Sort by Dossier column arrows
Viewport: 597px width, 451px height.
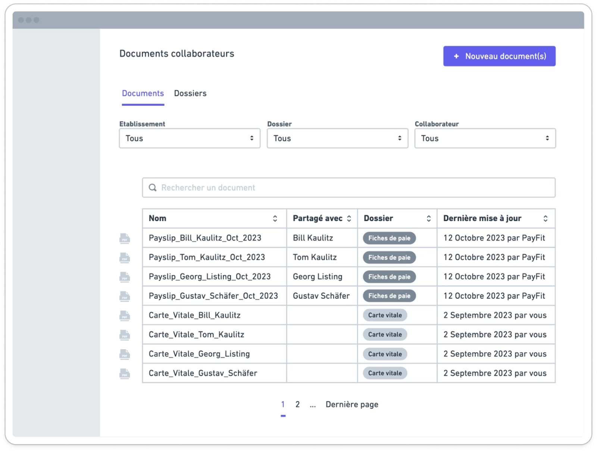(x=429, y=219)
